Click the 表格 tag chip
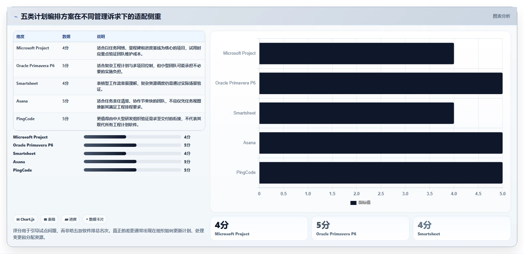 coord(49,219)
